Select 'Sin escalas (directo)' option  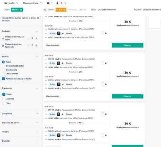click(x=3, y=66)
